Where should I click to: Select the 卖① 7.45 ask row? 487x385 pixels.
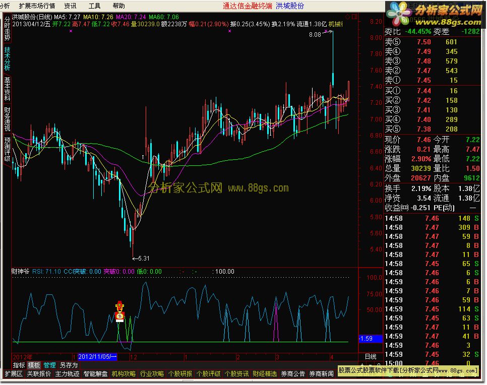point(432,81)
